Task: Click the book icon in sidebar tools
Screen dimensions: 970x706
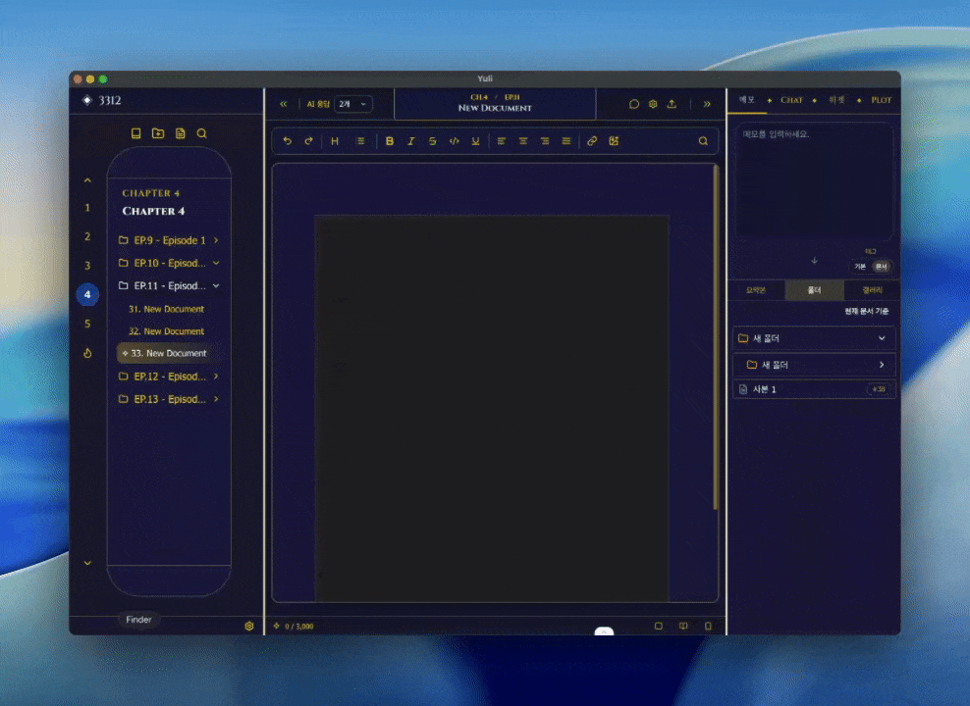Action: pos(136,133)
